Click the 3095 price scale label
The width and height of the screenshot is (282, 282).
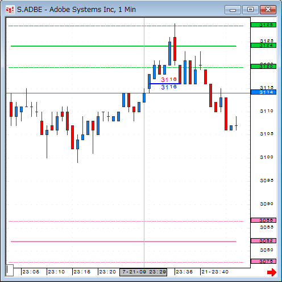(267, 181)
